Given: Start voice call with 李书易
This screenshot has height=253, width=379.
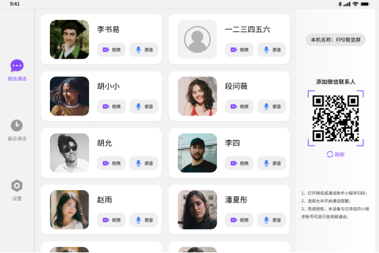Looking at the screenshot, I should (144, 50).
